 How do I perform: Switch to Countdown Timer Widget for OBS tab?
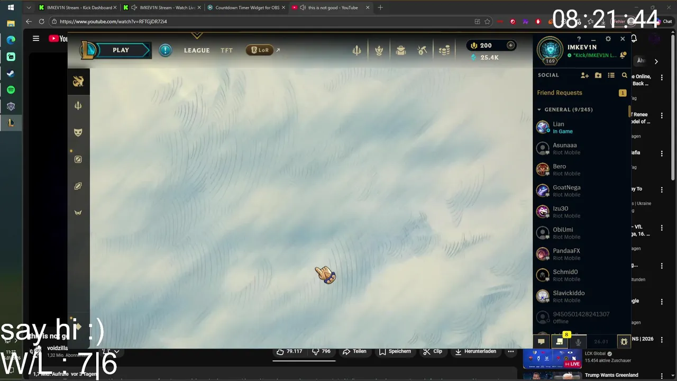pos(246,7)
